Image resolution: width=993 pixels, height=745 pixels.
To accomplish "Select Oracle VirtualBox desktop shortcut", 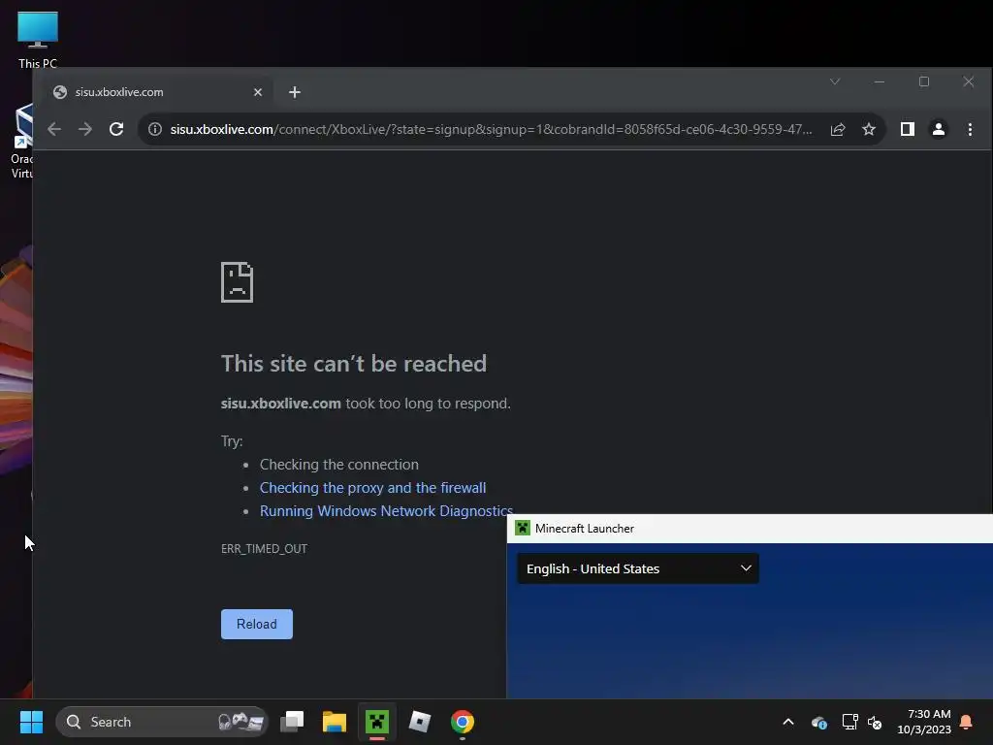I will pos(22,142).
